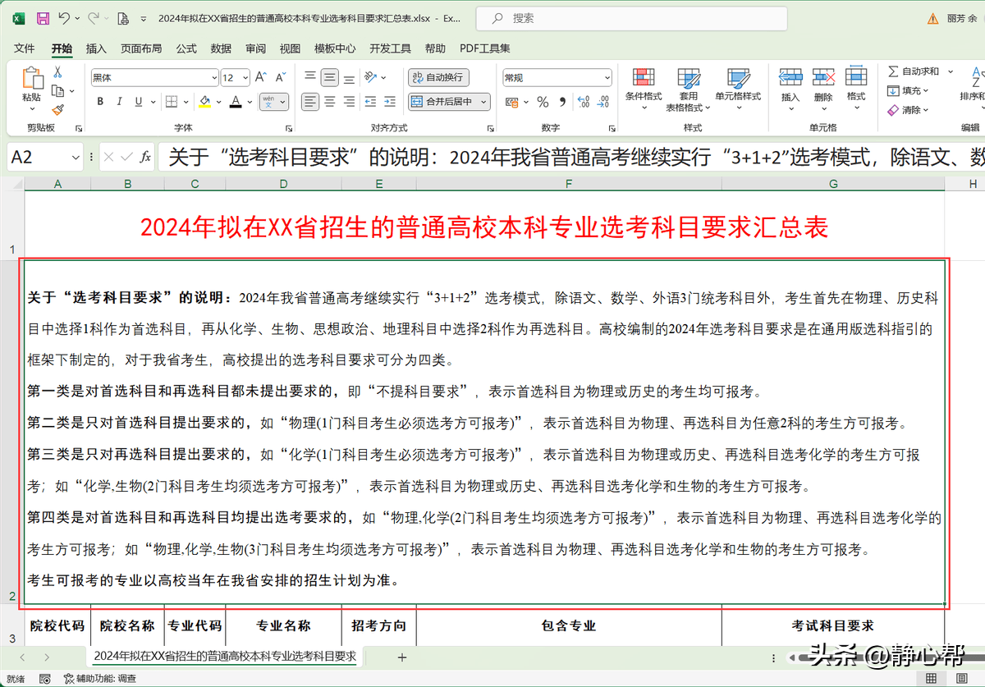The height and width of the screenshot is (687, 985).
Task: Select the 考试科目要求 header cell
Action: (833, 625)
